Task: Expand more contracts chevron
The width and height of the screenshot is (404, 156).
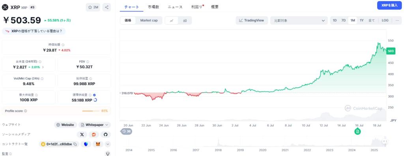Action: [x=108, y=144]
